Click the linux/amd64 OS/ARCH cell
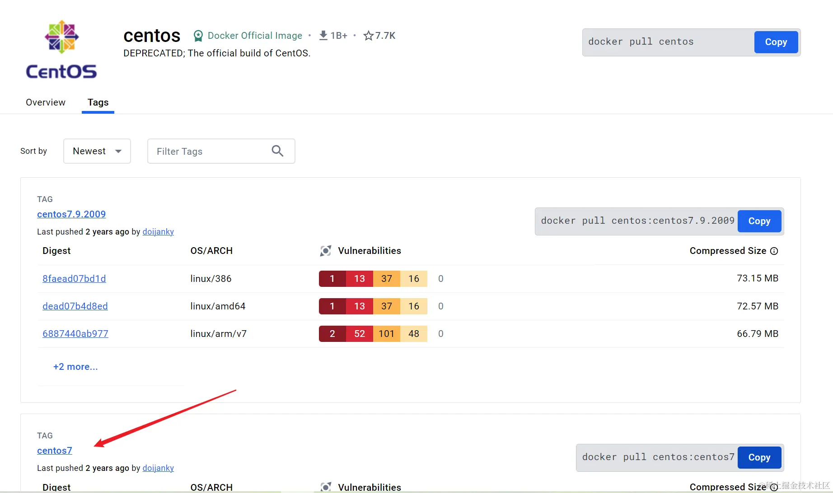Image resolution: width=833 pixels, height=493 pixels. coord(218,306)
